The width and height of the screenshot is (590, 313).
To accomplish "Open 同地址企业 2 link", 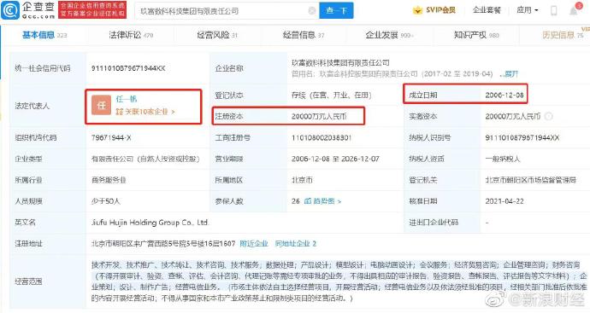I will 295,244.
